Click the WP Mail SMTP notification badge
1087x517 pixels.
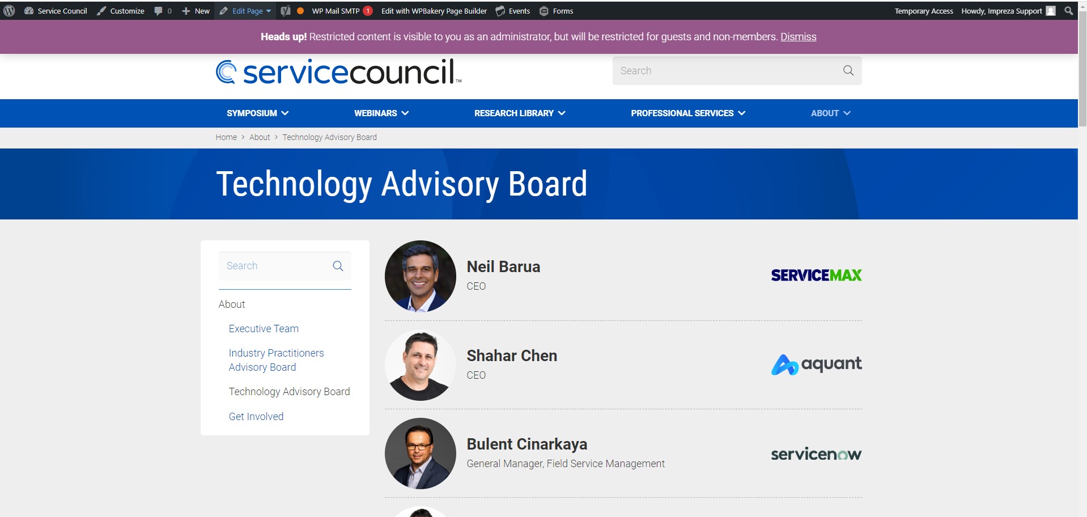[366, 10]
